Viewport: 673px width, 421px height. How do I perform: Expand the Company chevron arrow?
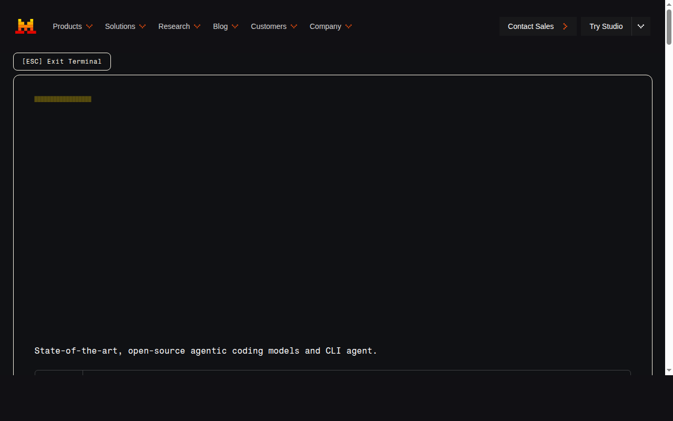pos(349,26)
